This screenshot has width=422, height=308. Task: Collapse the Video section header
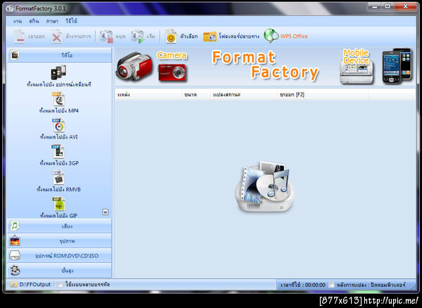59,55
